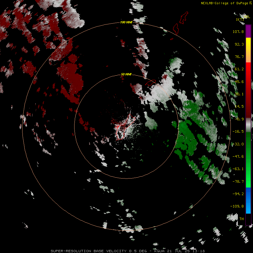Select the -32.0 velocity scale value

tap(238, 144)
